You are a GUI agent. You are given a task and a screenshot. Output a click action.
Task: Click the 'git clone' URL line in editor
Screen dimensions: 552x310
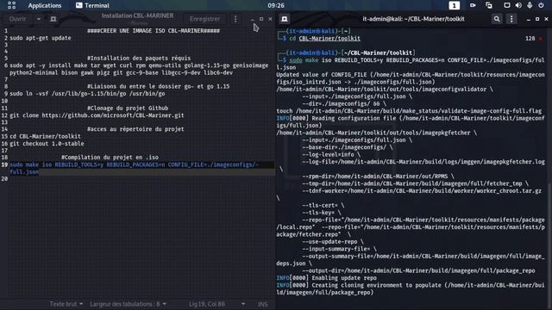[x=97, y=115]
